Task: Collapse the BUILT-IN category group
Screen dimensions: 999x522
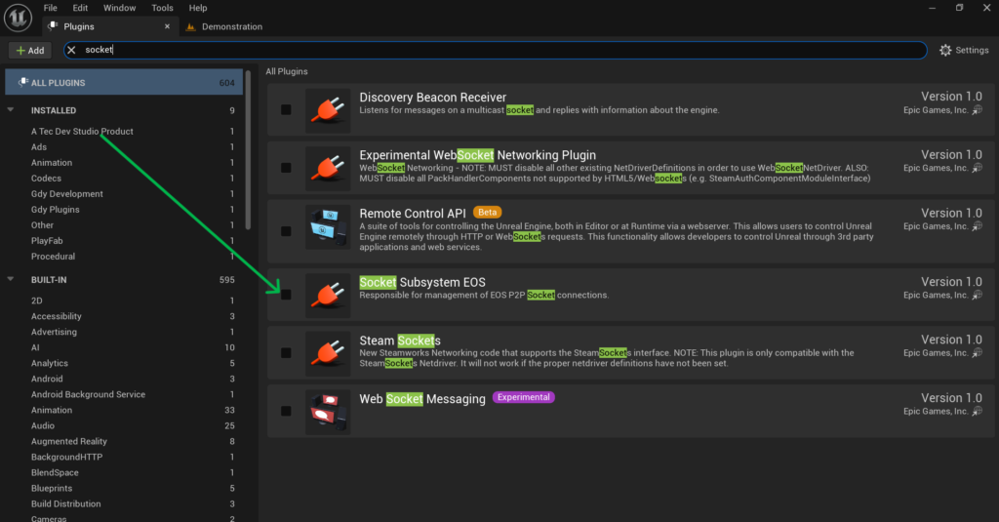Action: point(10,279)
